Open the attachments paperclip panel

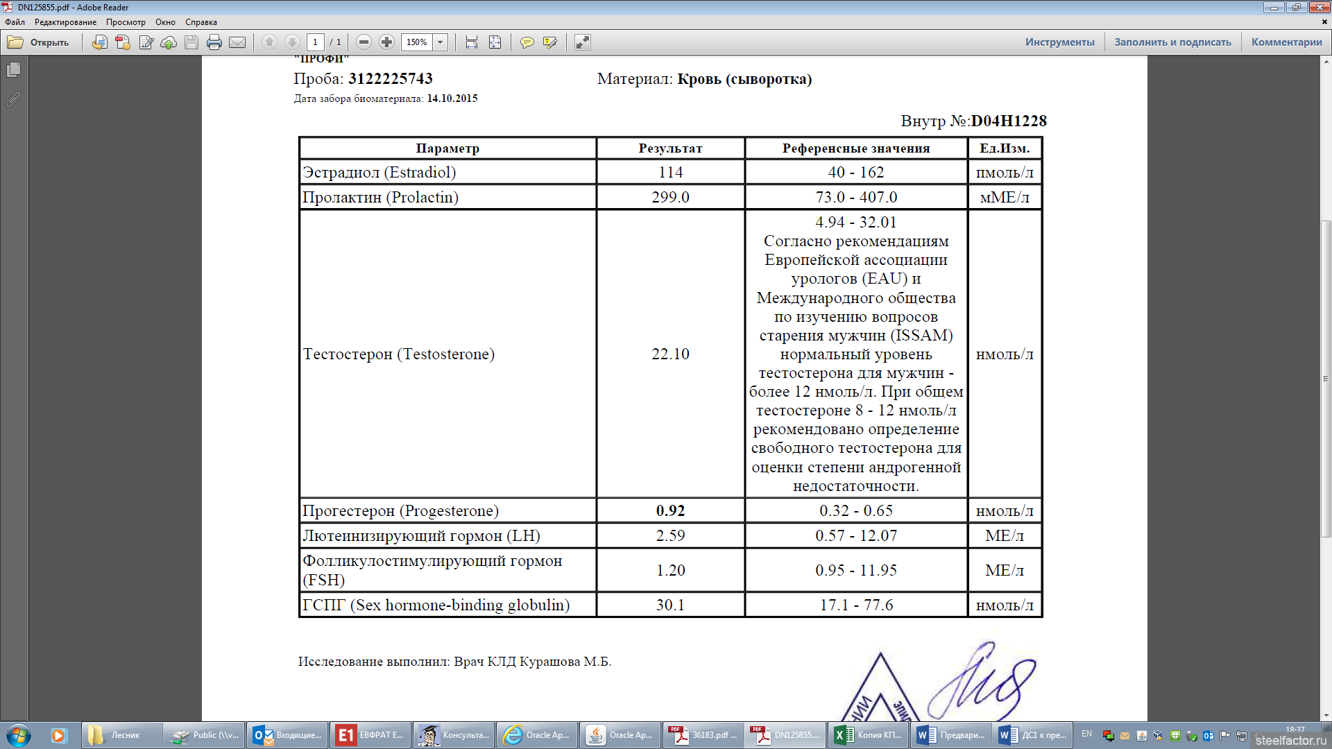(x=13, y=100)
